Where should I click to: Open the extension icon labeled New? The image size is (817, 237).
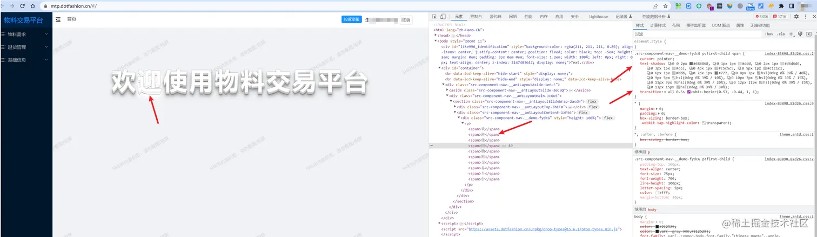751,6
